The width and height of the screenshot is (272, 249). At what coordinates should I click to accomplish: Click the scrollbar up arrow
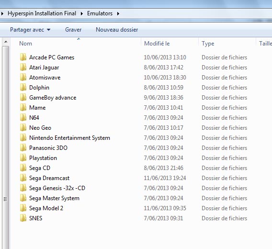click(x=6, y=42)
